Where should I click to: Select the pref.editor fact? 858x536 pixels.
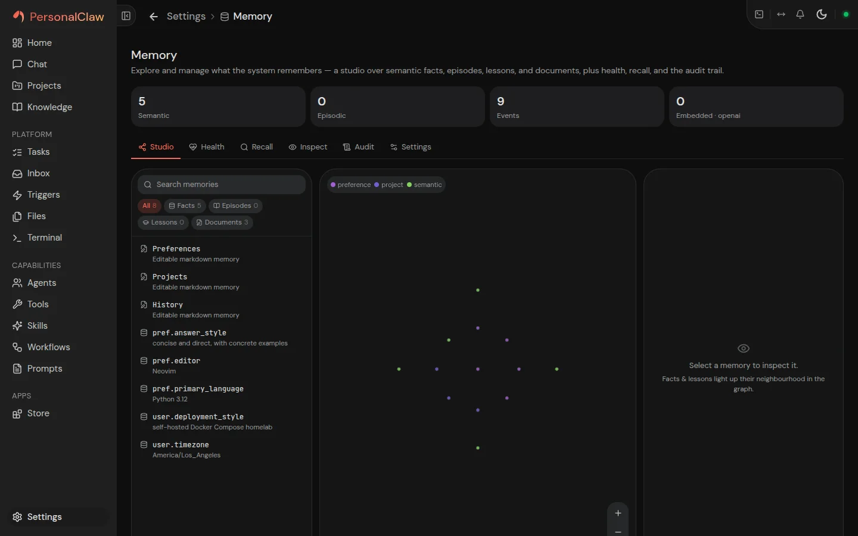222,366
